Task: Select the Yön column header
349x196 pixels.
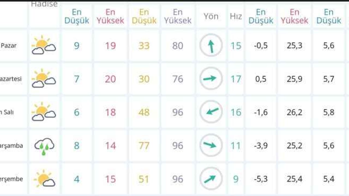Action: [x=211, y=16]
